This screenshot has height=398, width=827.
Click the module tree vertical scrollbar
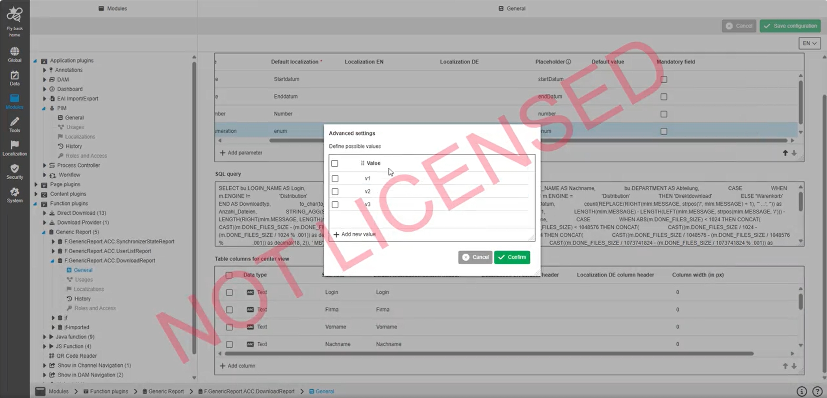click(x=194, y=208)
